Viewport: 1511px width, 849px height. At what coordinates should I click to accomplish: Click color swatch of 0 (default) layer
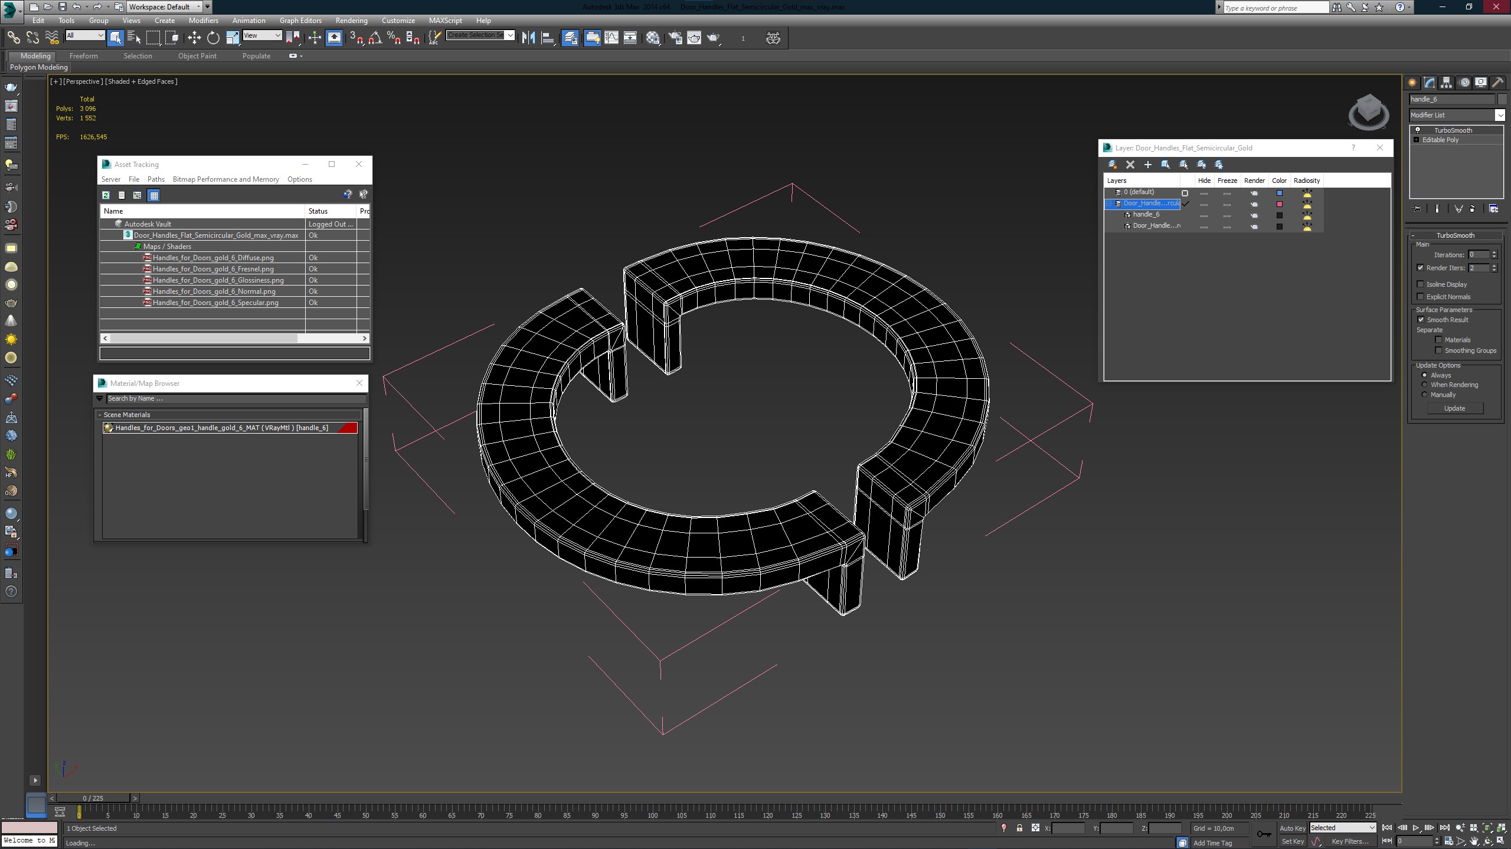1280,193
